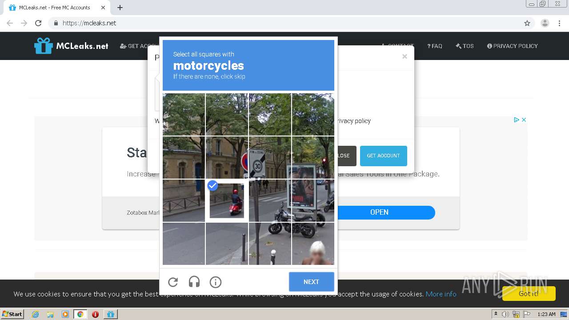Select the tile with the no-parking sign

click(x=227, y=157)
